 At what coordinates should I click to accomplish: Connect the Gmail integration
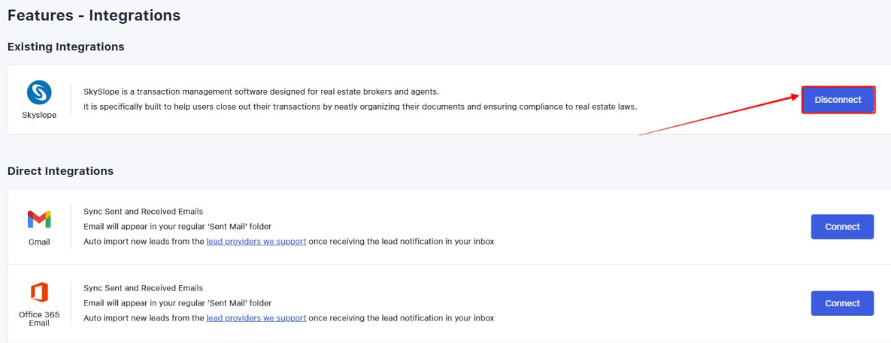pyautogui.click(x=842, y=227)
